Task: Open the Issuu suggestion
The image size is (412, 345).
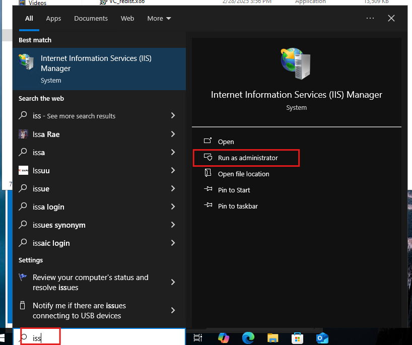Action: point(99,171)
